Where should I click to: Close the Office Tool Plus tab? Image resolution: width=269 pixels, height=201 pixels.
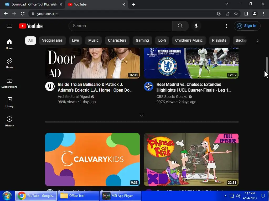pos(61,4)
